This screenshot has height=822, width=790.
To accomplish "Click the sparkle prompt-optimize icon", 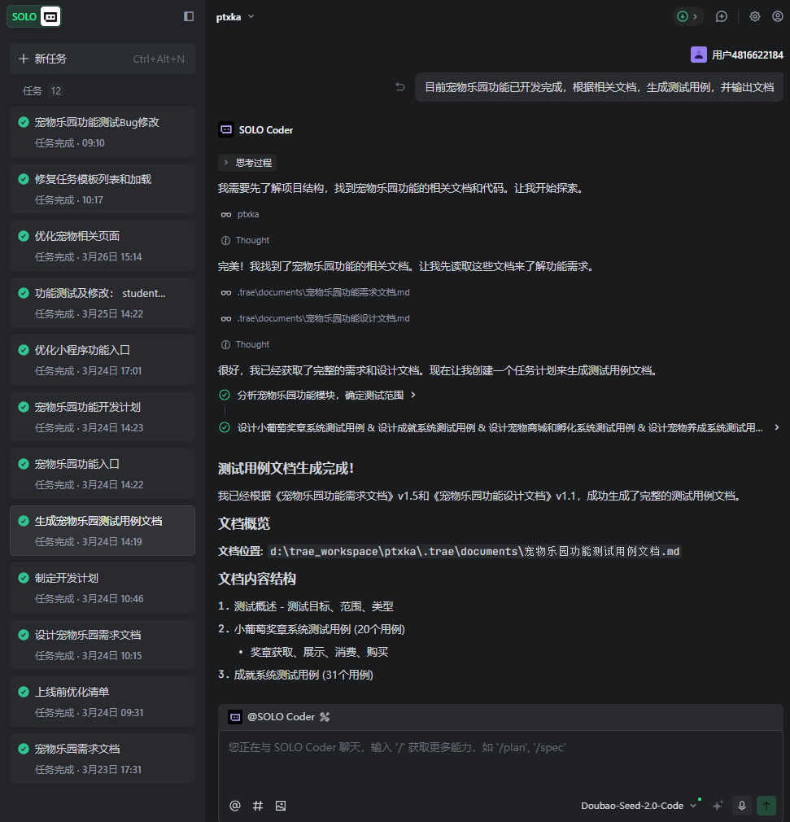I will [x=718, y=806].
